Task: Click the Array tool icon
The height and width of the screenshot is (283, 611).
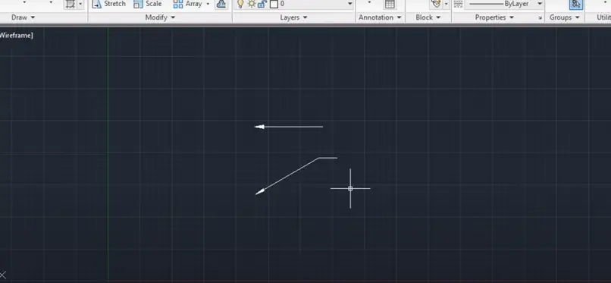Action: tap(178, 4)
